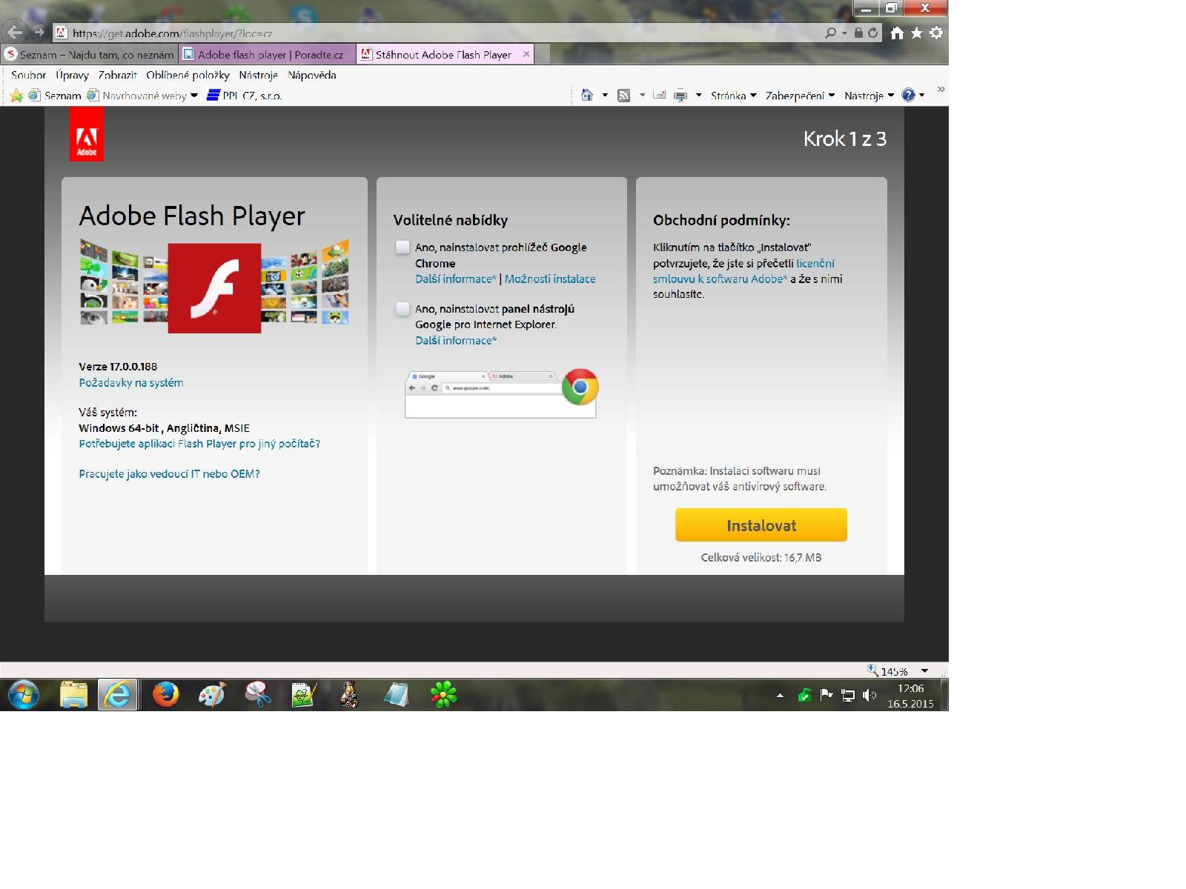Click command bar Home page icon
The height and width of the screenshot is (889, 1186).
[587, 95]
